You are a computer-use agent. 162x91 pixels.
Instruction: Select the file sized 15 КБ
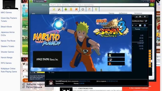tap(141, 41)
